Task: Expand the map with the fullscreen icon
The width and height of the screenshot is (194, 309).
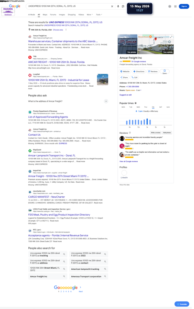Action: 171,37
